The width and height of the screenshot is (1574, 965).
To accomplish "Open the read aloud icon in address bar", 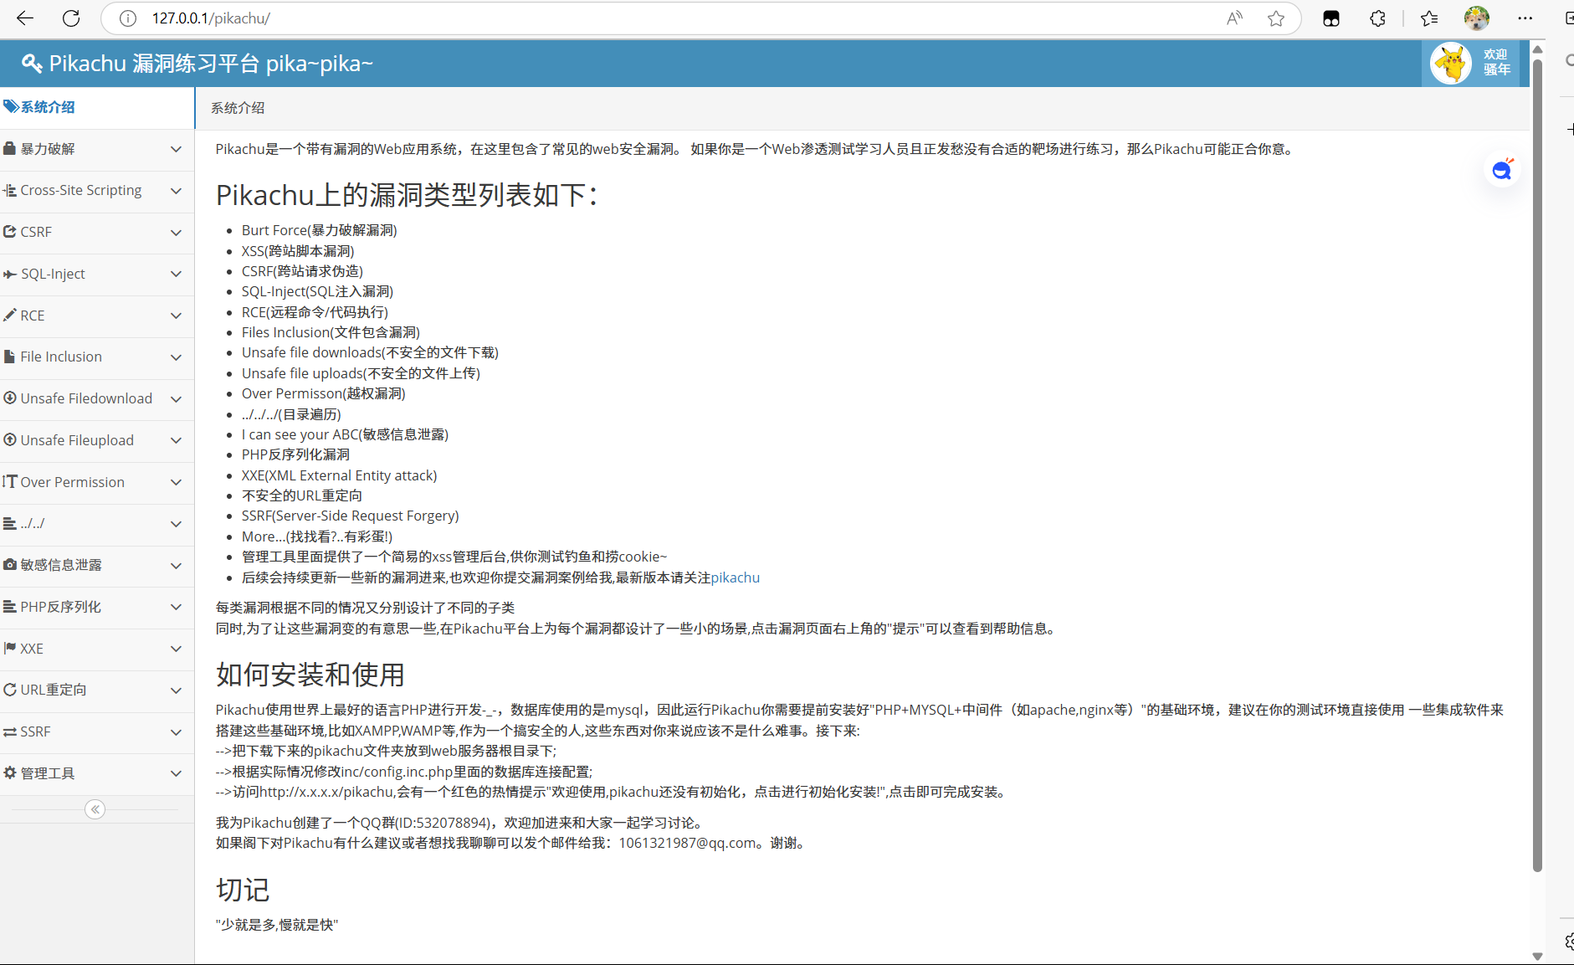I will pos(1234,18).
